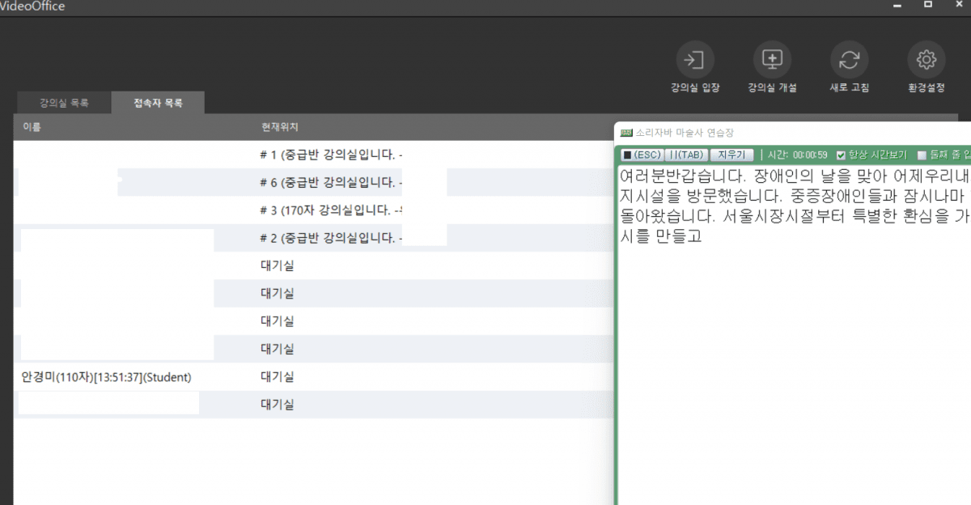Click the 소리자바 마술사 연습장 keyboard icon

(626, 133)
